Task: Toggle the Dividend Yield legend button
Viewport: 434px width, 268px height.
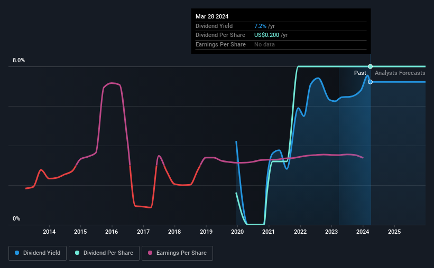Action: 38,253
